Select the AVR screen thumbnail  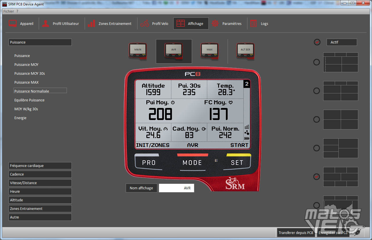click(x=174, y=51)
